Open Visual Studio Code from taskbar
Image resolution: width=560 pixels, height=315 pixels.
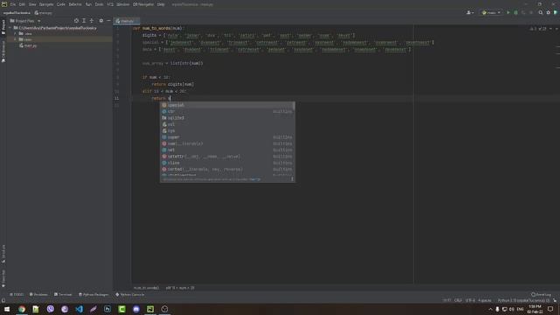(79, 309)
